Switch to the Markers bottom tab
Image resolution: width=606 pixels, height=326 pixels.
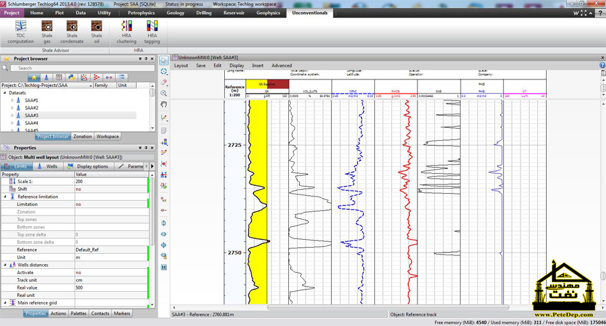pyautogui.click(x=122, y=314)
